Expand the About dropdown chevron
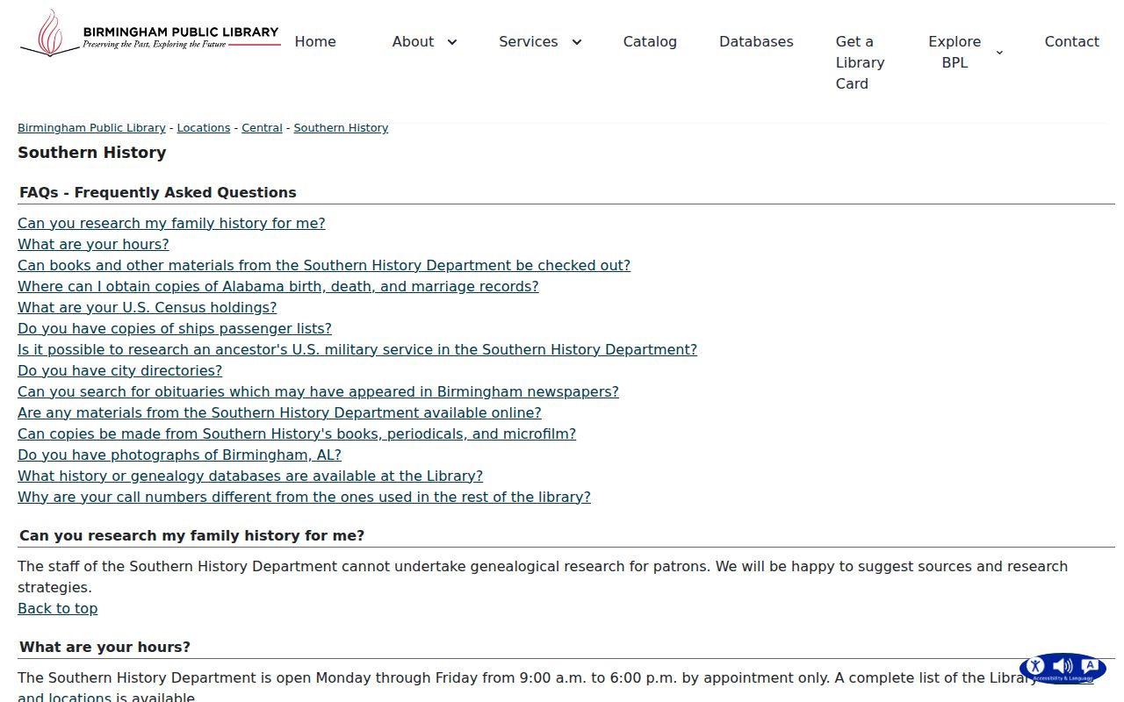The image size is (1124, 702). click(x=452, y=42)
